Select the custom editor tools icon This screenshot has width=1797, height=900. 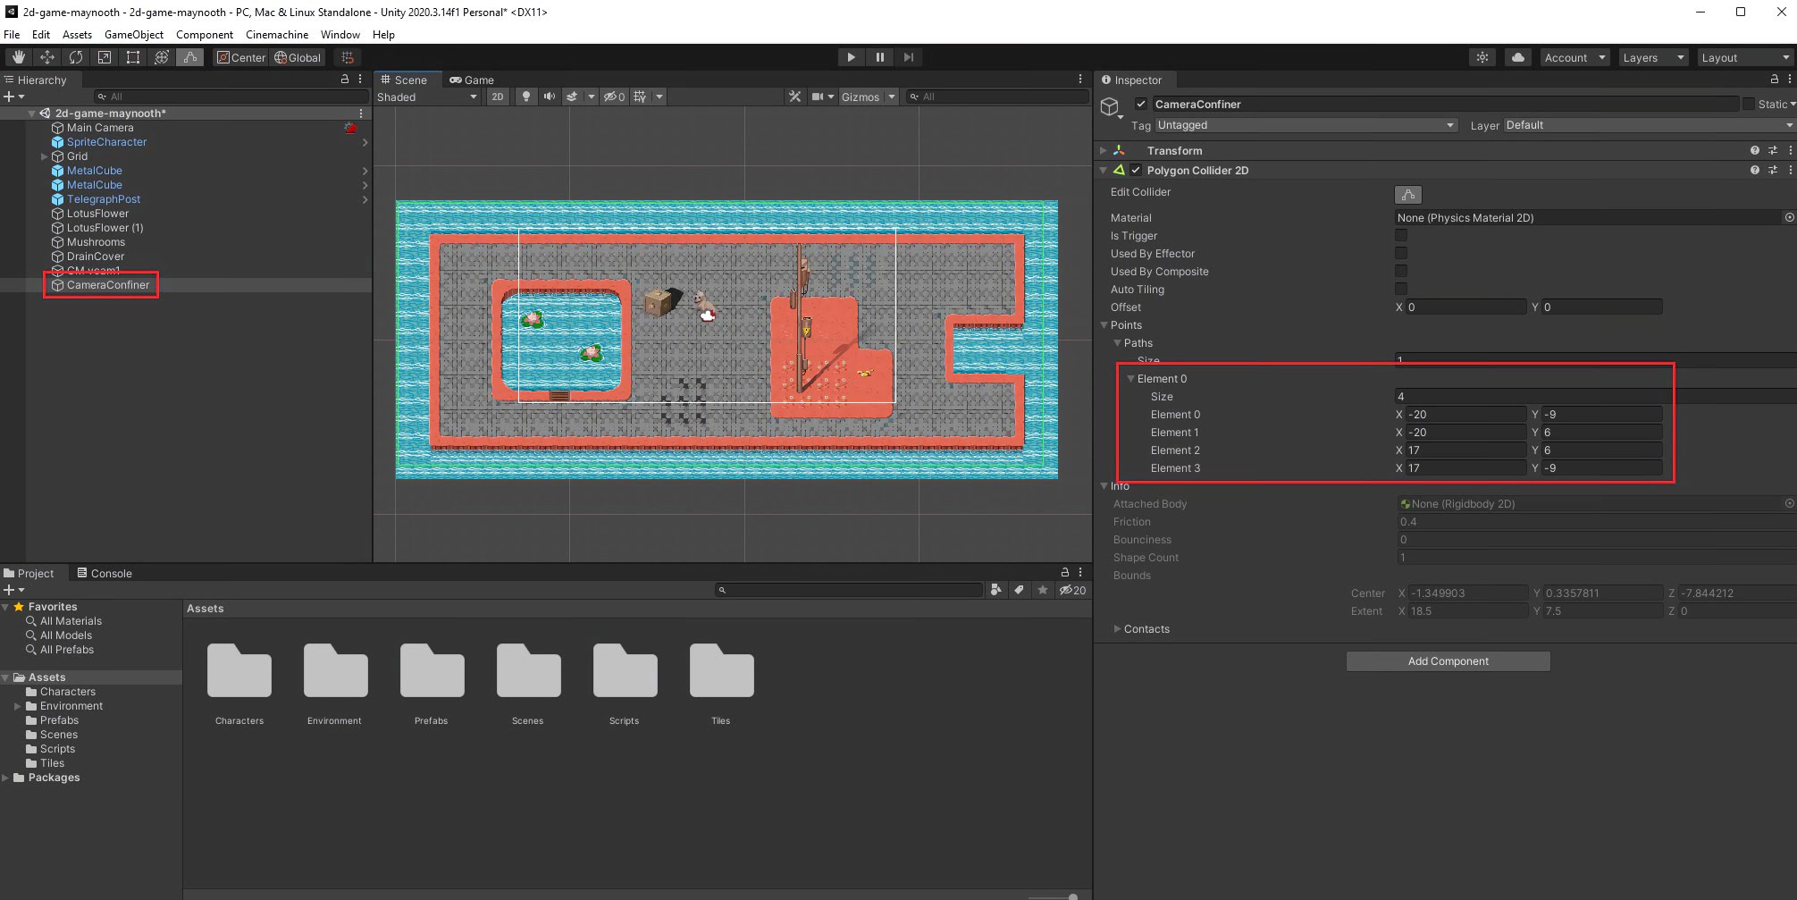click(190, 57)
